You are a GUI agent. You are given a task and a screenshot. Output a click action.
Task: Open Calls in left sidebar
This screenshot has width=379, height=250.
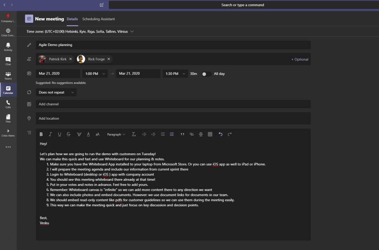pyautogui.click(x=8, y=104)
